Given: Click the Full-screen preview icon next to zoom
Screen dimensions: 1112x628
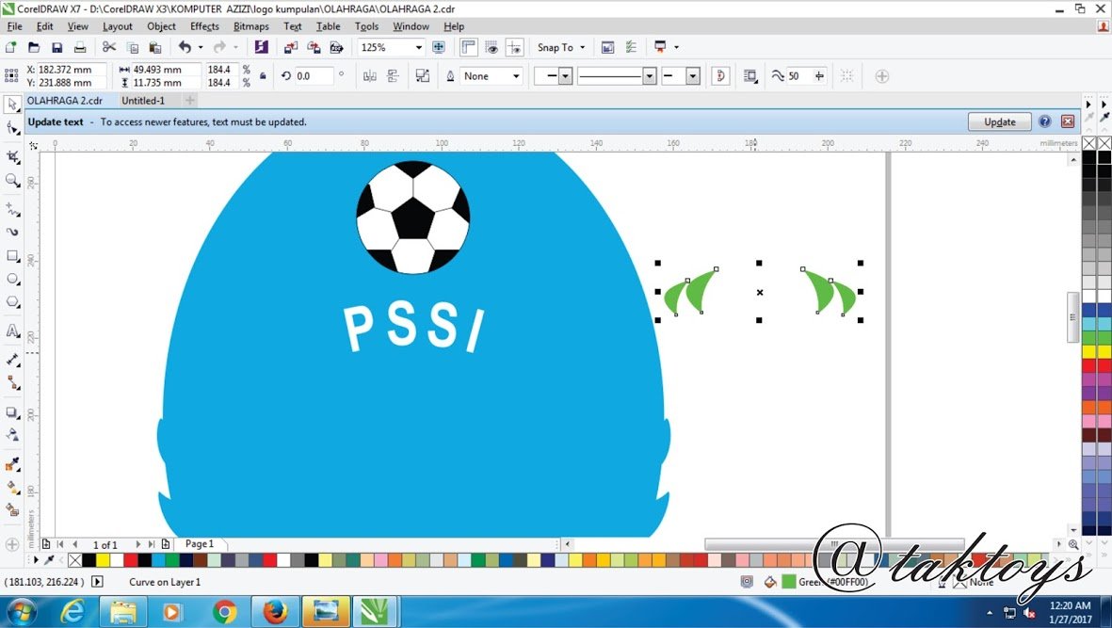Looking at the screenshot, I should coord(439,47).
